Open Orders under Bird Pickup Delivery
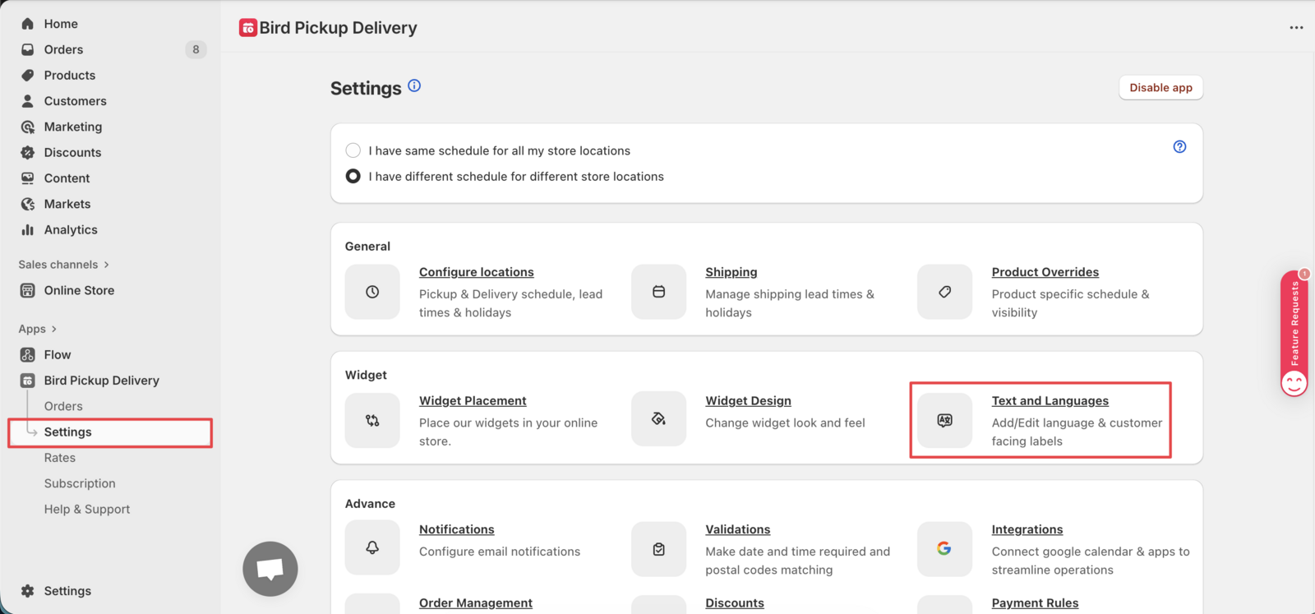The image size is (1315, 614). click(x=63, y=406)
